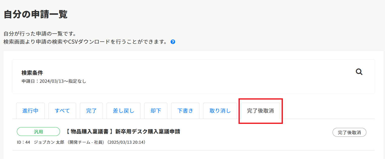The height and width of the screenshot is (159, 385).
Task: Go to the 却下 tab
Action: pyautogui.click(x=156, y=111)
